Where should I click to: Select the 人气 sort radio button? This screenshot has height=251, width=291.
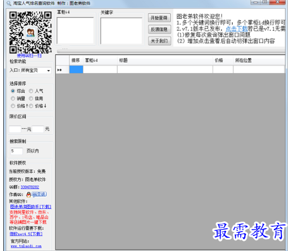click(x=31, y=91)
